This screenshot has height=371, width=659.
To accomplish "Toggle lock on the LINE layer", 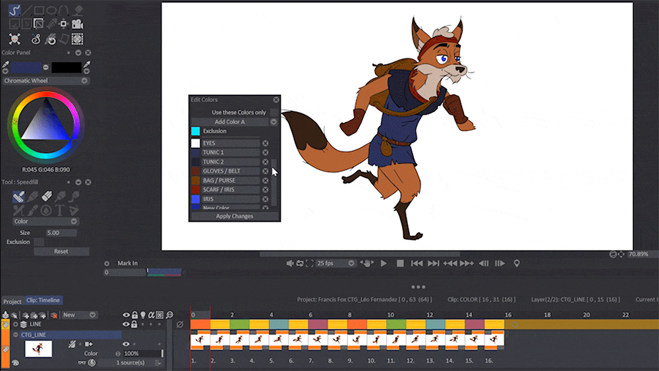I will pos(134,324).
